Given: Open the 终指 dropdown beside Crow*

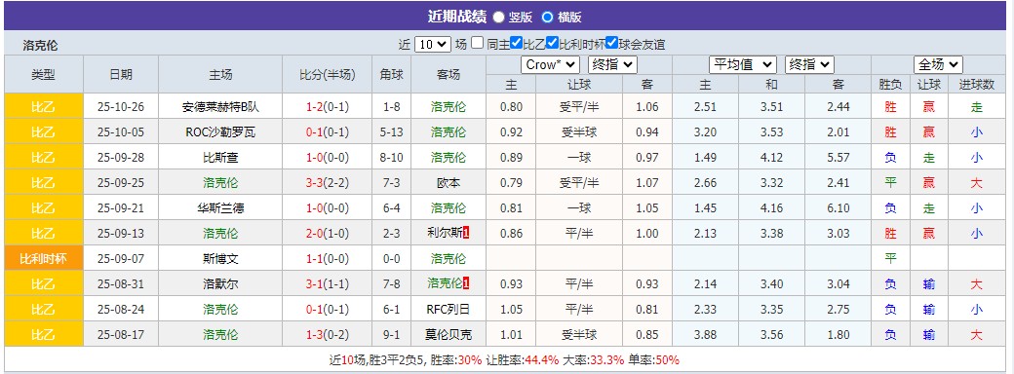Looking at the screenshot, I should pos(612,64).
